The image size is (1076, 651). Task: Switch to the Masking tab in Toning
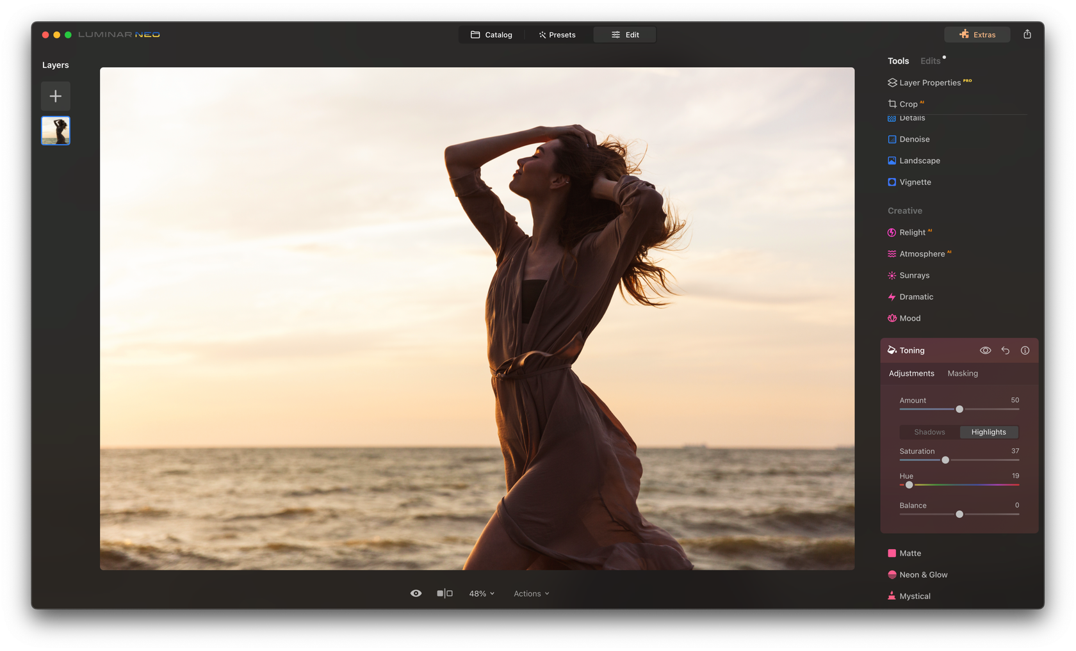pyautogui.click(x=963, y=373)
